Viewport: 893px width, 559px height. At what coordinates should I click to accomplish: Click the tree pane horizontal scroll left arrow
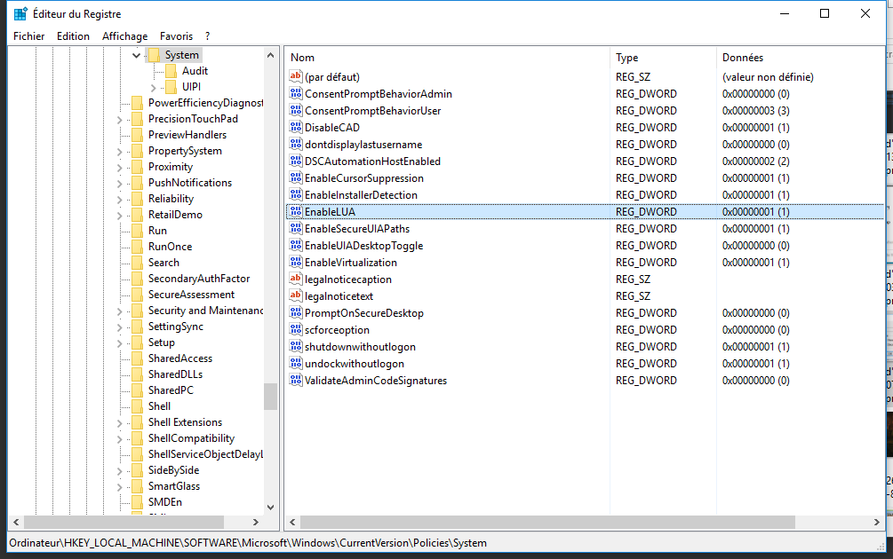(x=16, y=522)
